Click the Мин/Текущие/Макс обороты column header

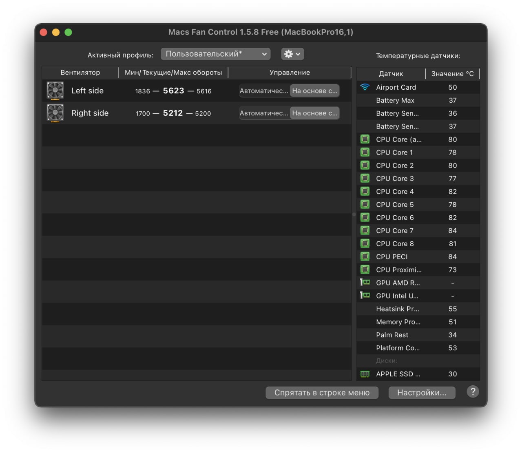(x=173, y=73)
